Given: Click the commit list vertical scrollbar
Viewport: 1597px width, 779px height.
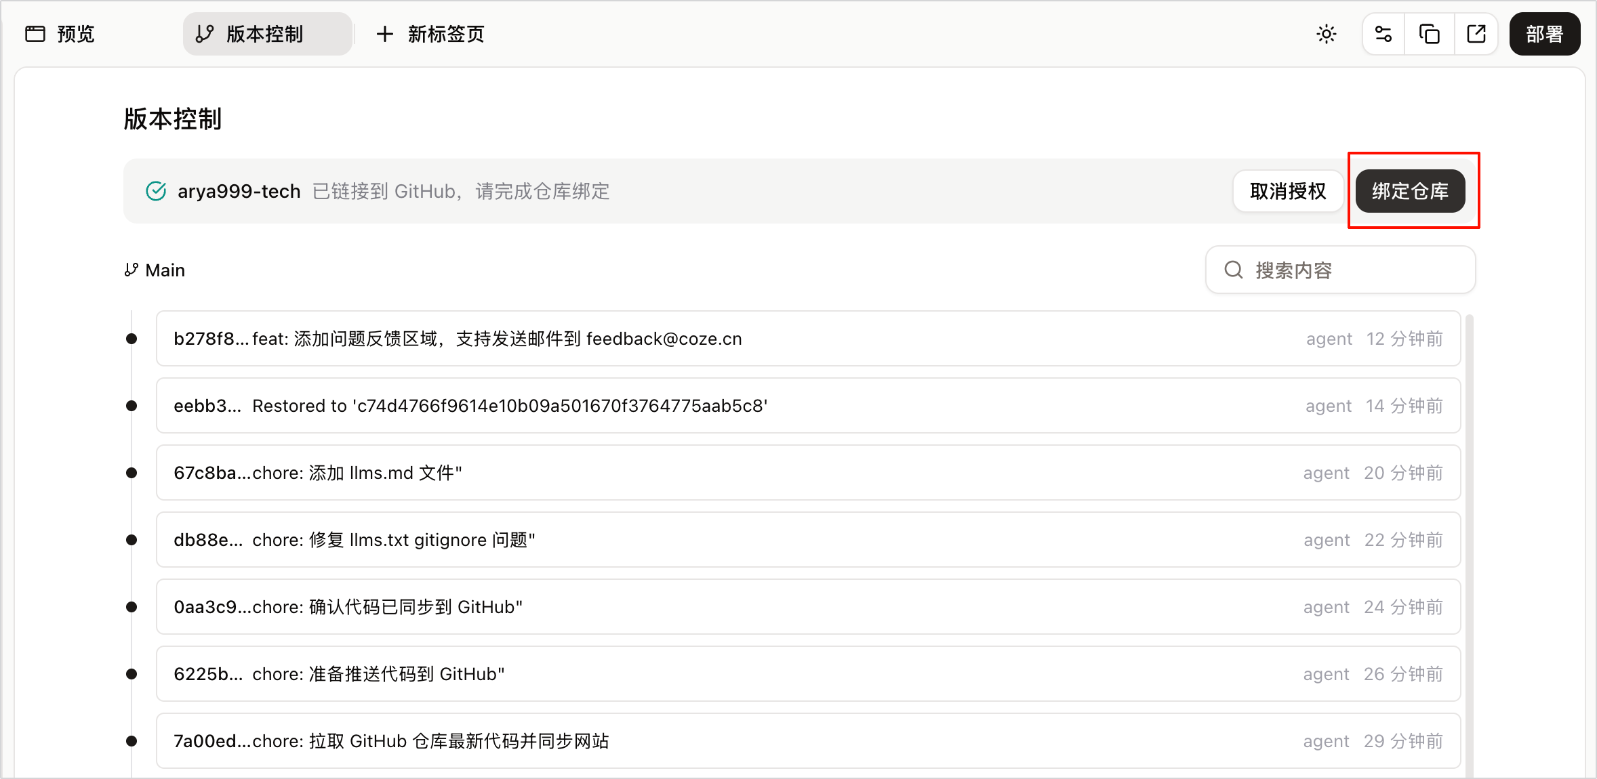Looking at the screenshot, I should pyautogui.click(x=1470, y=542).
